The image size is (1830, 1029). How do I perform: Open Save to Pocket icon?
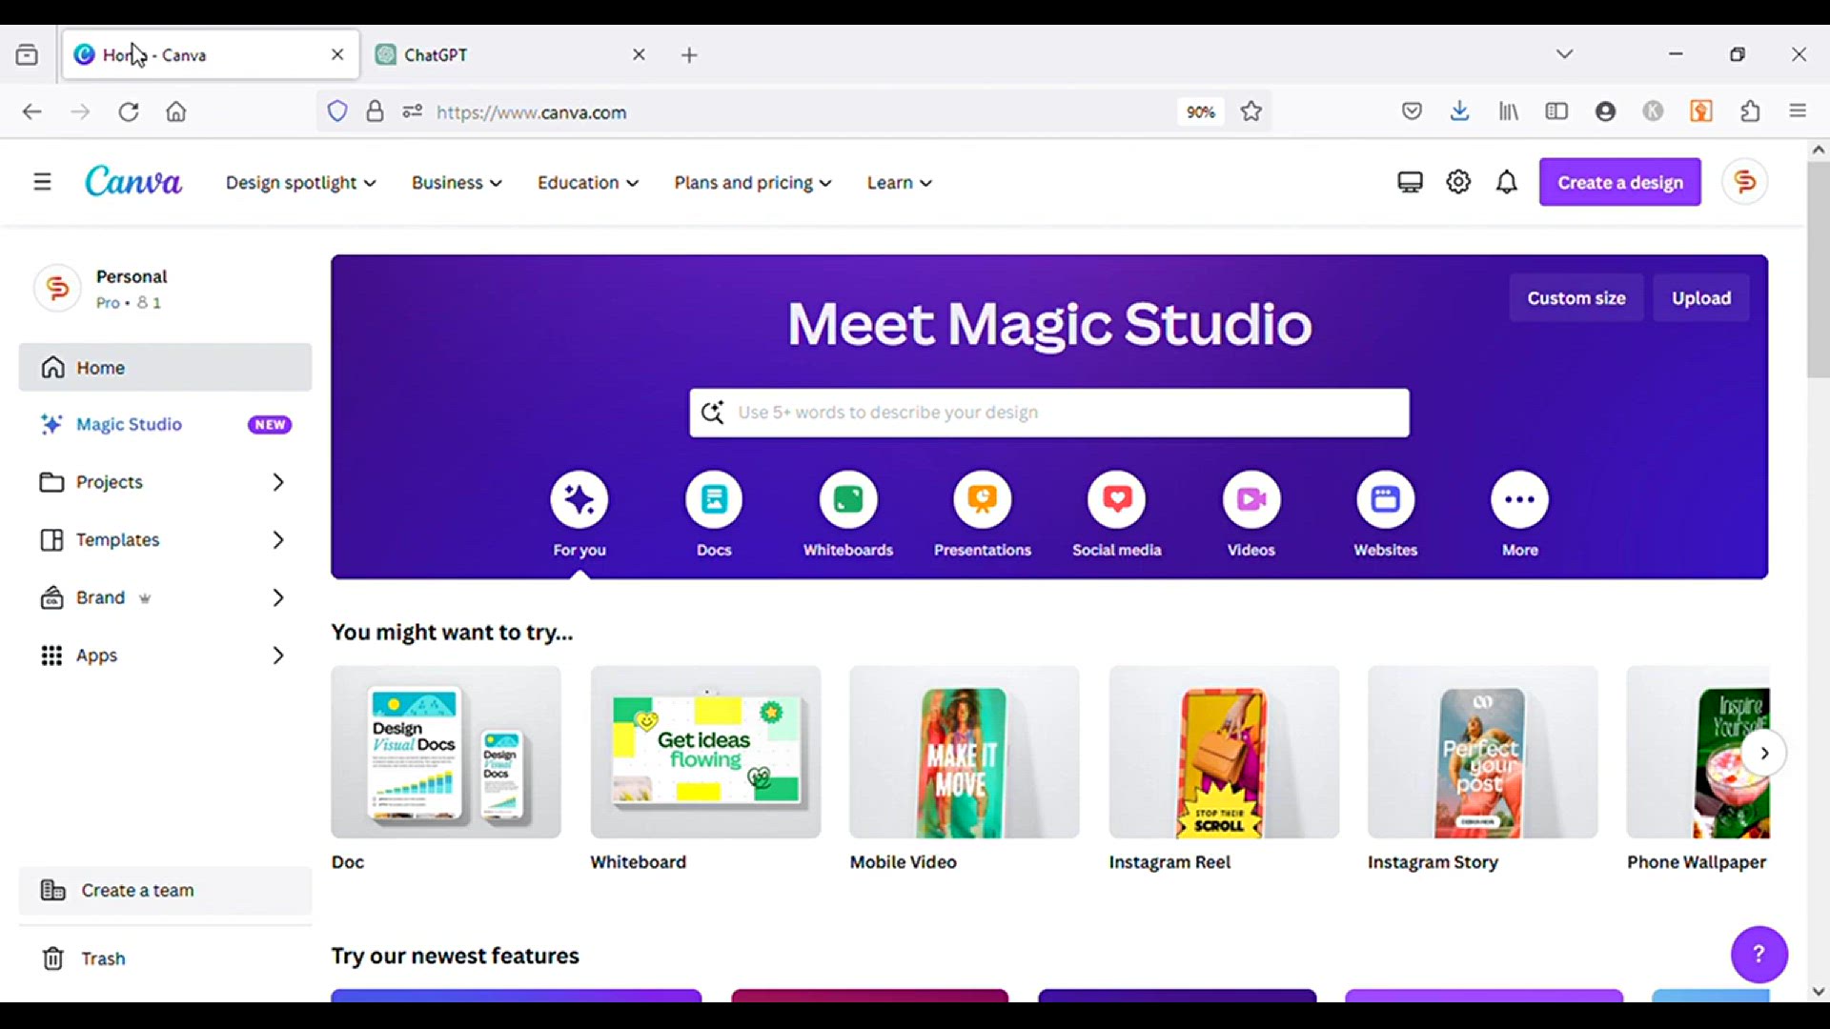(1412, 111)
